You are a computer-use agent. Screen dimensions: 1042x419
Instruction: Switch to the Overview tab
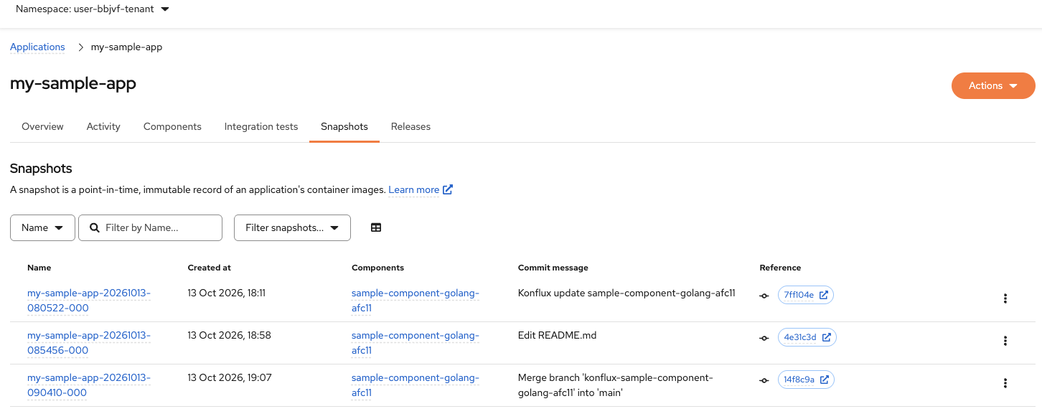(42, 126)
